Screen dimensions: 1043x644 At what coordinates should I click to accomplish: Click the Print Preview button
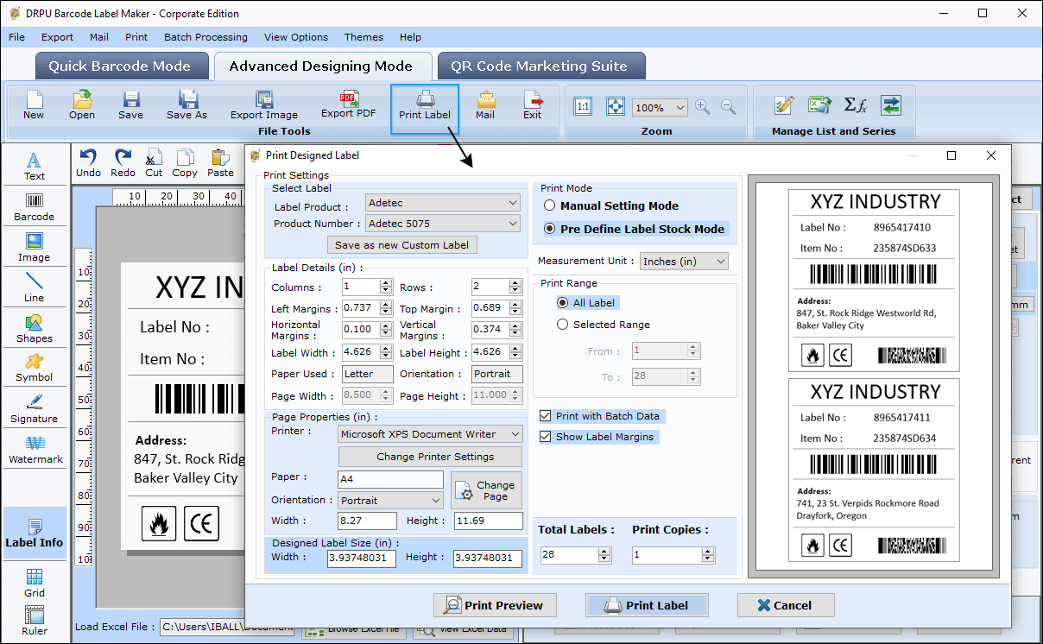tap(495, 605)
